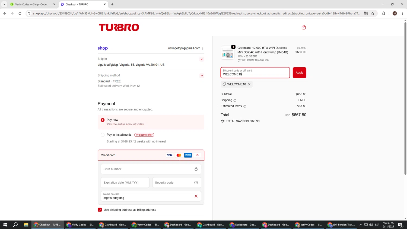407x229 pixels.
Task: Go back with the browser arrow
Action: pos(5,13)
